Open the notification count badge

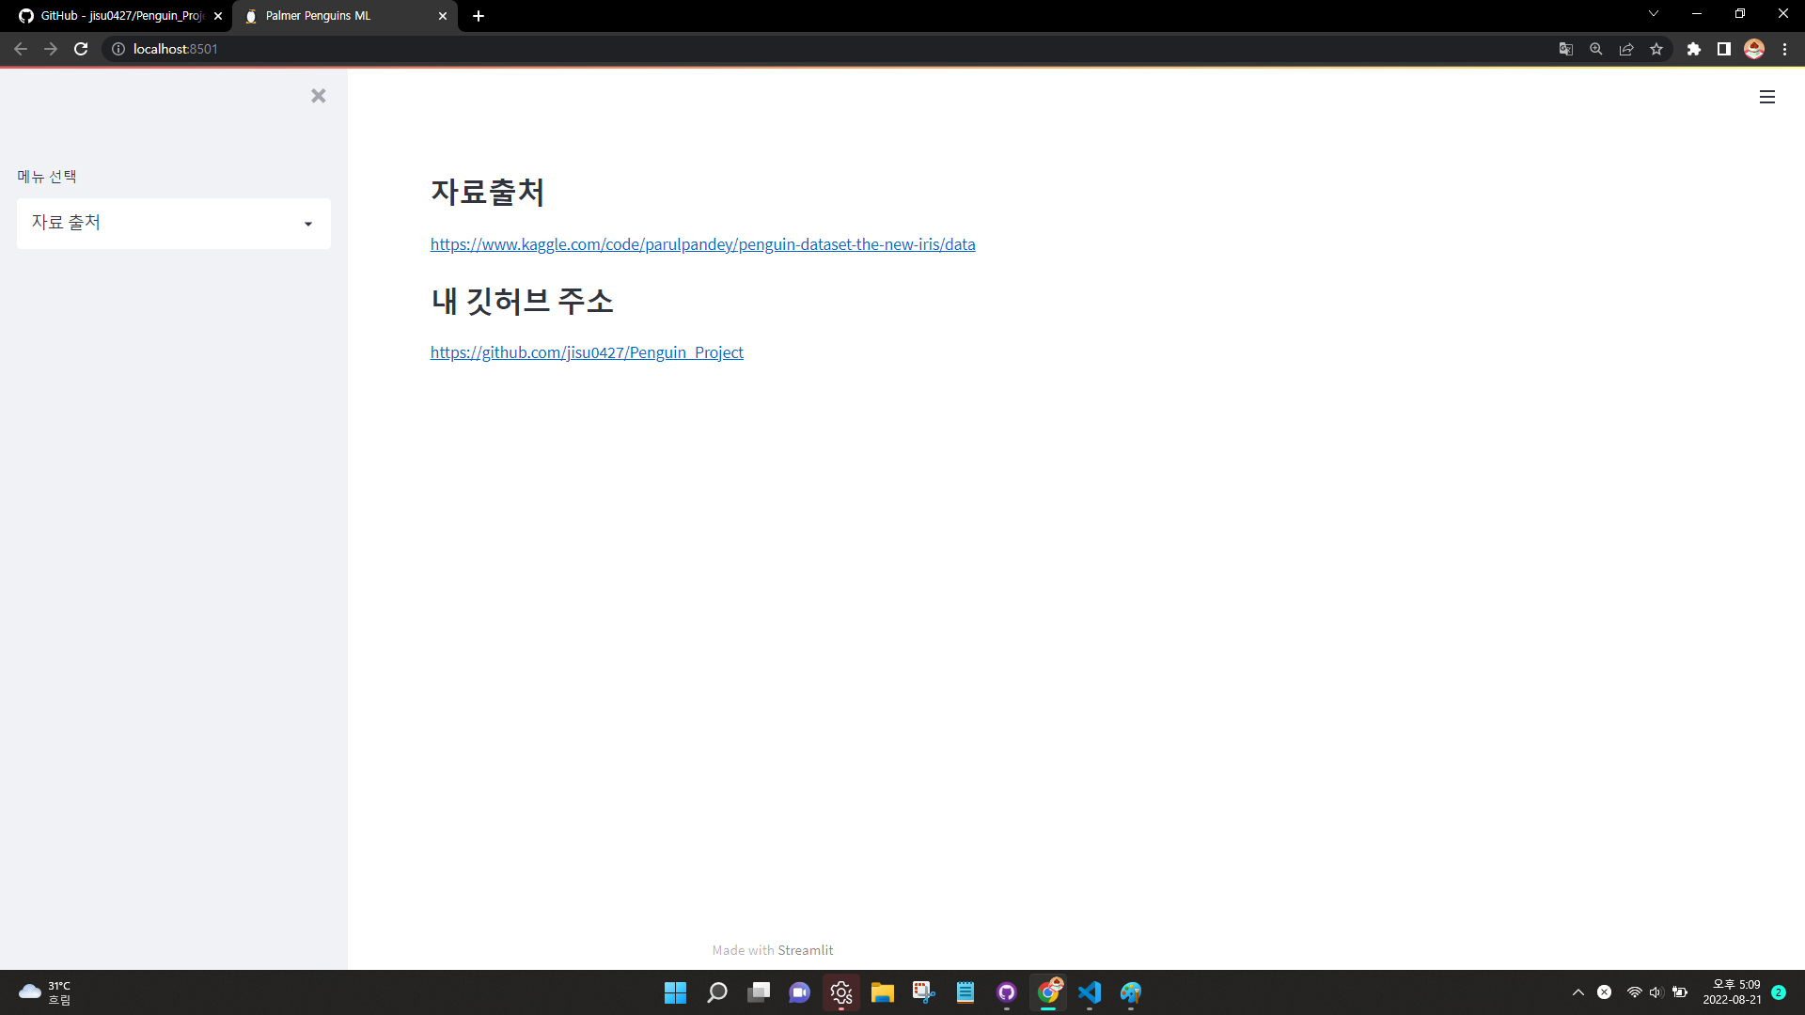tap(1779, 992)
